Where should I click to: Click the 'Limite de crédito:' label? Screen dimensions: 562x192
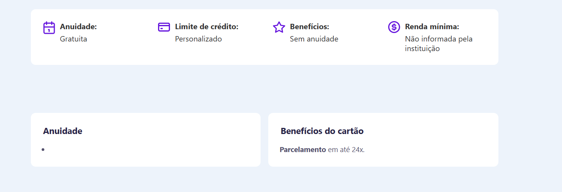(x=207, y=27)
